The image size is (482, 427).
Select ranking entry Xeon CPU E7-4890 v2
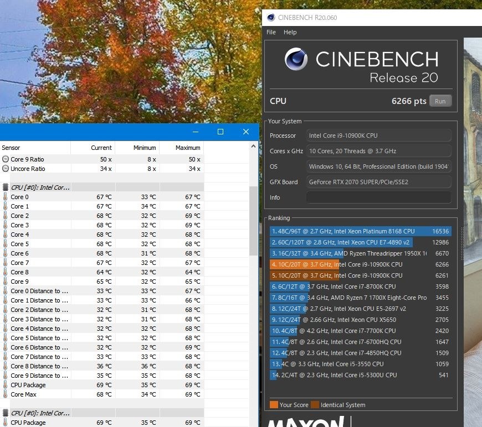361,242
